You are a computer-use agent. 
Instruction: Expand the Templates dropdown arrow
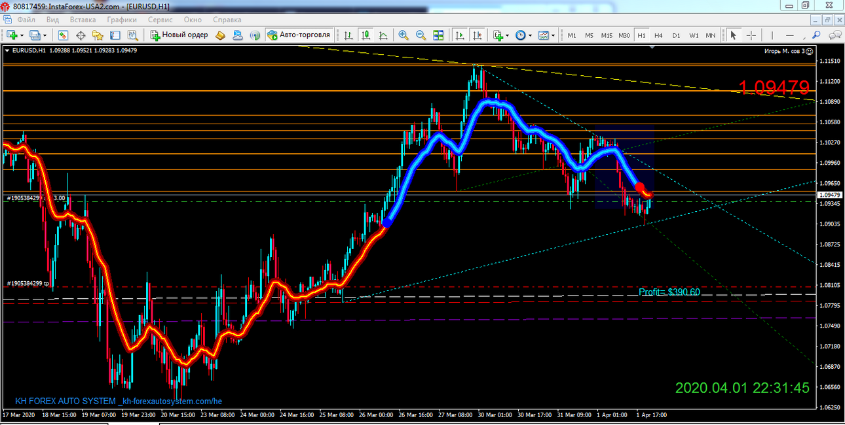[553, 35]
